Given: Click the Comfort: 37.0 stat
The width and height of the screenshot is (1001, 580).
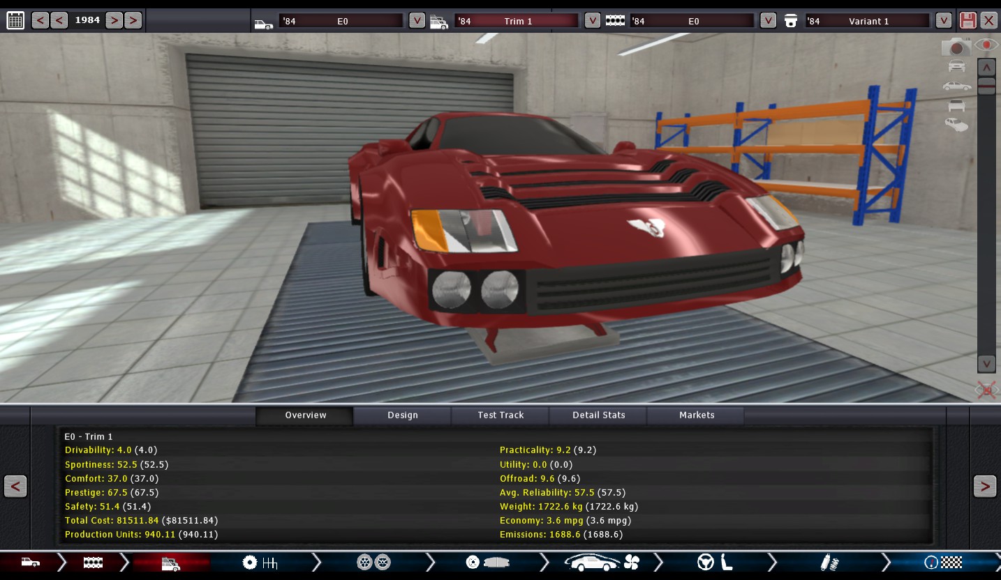Looking at the screenshot, I should [x=112, y=478].
